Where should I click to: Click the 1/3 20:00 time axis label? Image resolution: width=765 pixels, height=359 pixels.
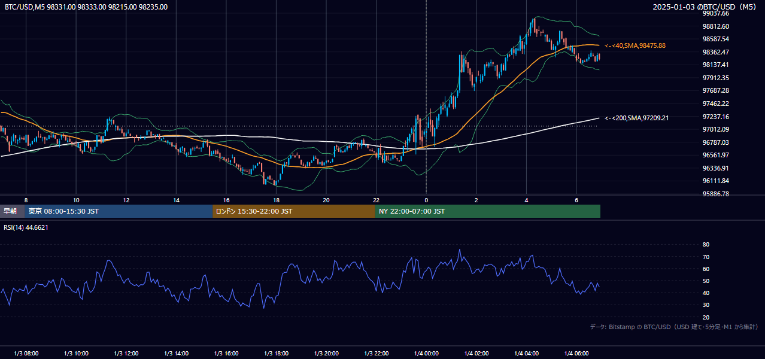(x=326, y=354)
